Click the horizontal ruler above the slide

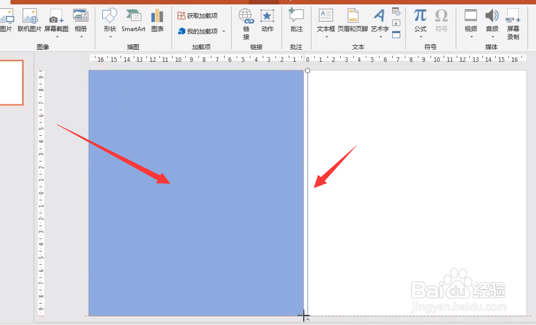click(308, 59)
